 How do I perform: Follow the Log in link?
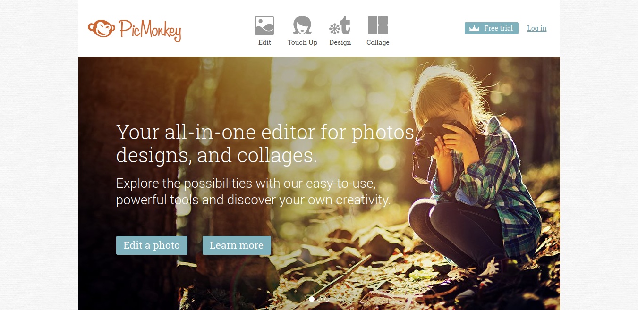(x=536, y=28)
